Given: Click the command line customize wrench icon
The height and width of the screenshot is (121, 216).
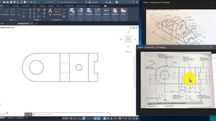Looking at the screenshot, I should point(30,114).
